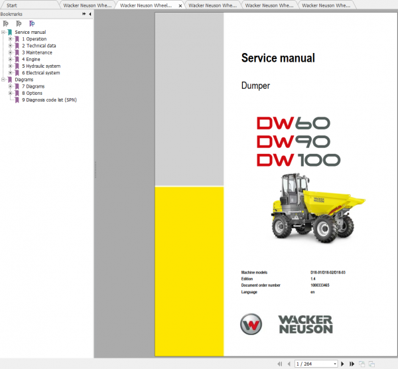Expand the 8 Options bookmark
The image size is (398, 369).
[x=11, y=93]
